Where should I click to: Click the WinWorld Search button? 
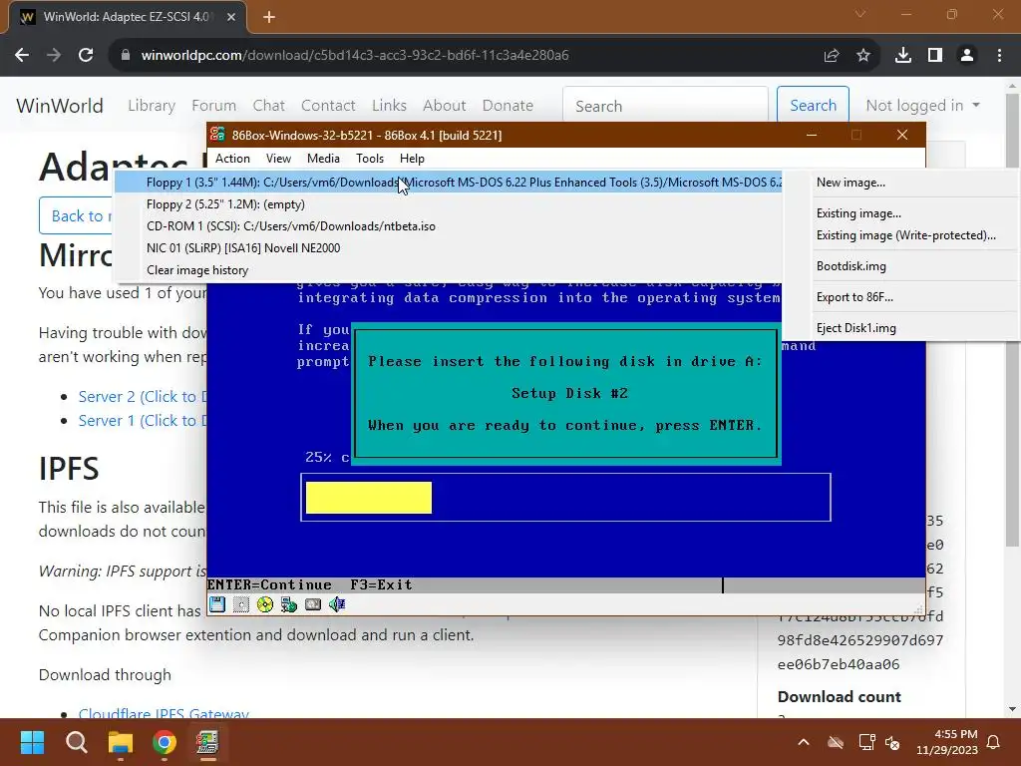click(813, 106)
